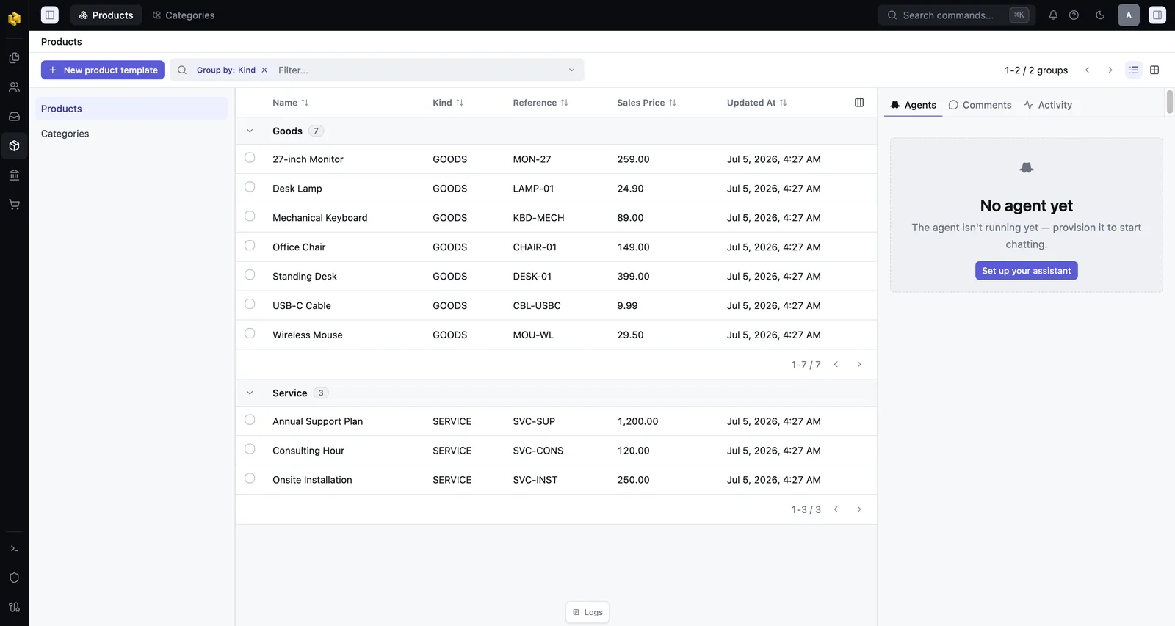Open the documents icon in left rail
This screenshot has width=1175, height=626.
point(14,58)
